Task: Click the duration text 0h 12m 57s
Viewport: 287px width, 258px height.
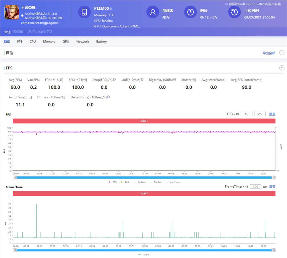Action: 209,18
